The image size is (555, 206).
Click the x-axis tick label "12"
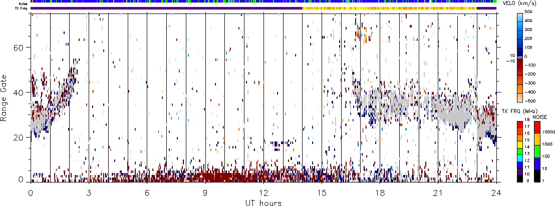(x=263, y=192)
